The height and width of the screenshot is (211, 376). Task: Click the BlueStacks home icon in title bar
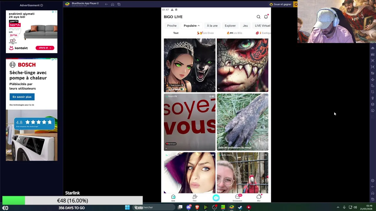(113, 4)
